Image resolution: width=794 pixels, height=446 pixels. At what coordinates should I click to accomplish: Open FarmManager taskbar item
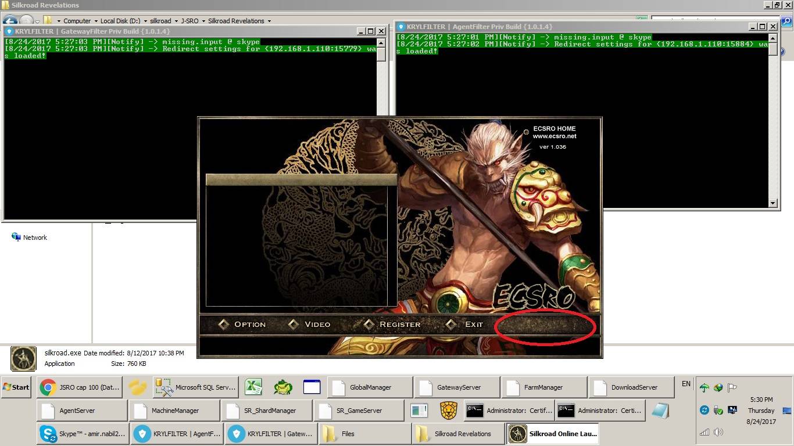coord(544,387)
